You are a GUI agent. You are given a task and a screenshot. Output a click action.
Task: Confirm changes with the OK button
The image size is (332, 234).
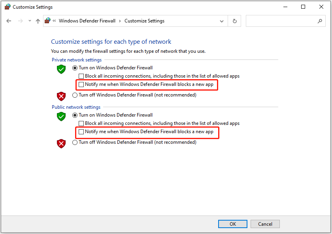click(x=233, y=224)
